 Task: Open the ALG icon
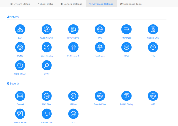pyautogui.click(x=73, y=114)
